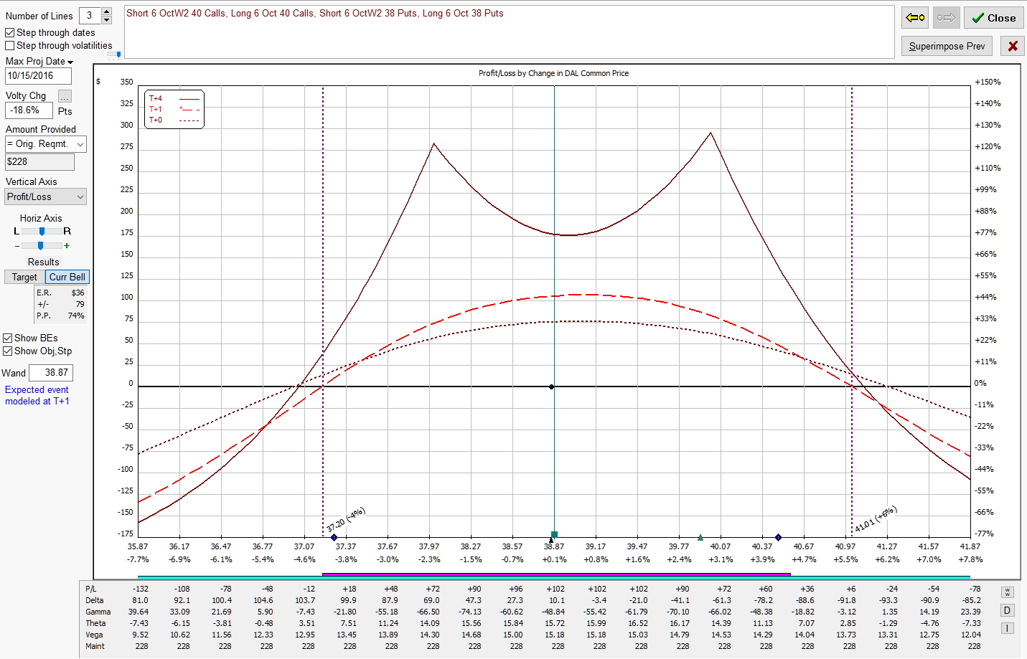Enable Step through volatilities checkbox
1027x659 pixels.
pos(10,46)
